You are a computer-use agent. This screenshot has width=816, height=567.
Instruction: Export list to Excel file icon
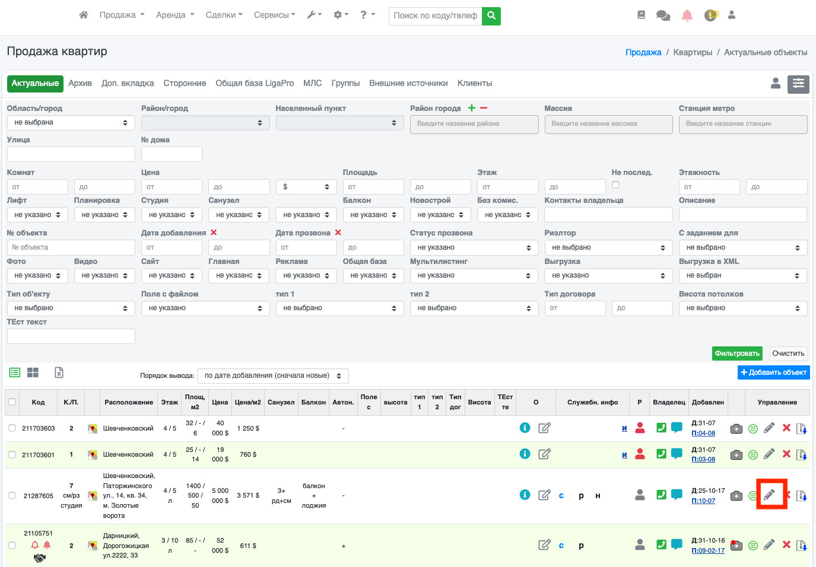tap(59, 372)
